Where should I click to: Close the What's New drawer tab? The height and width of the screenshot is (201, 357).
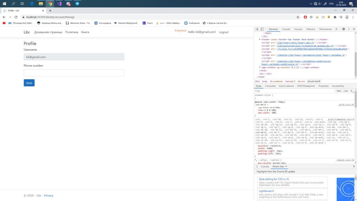[286, 166]
